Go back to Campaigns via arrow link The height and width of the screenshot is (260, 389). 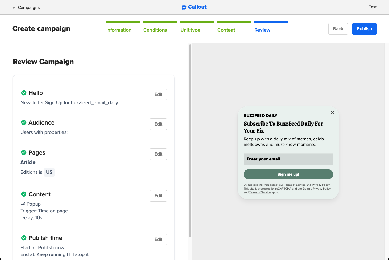tap(26, 7)
